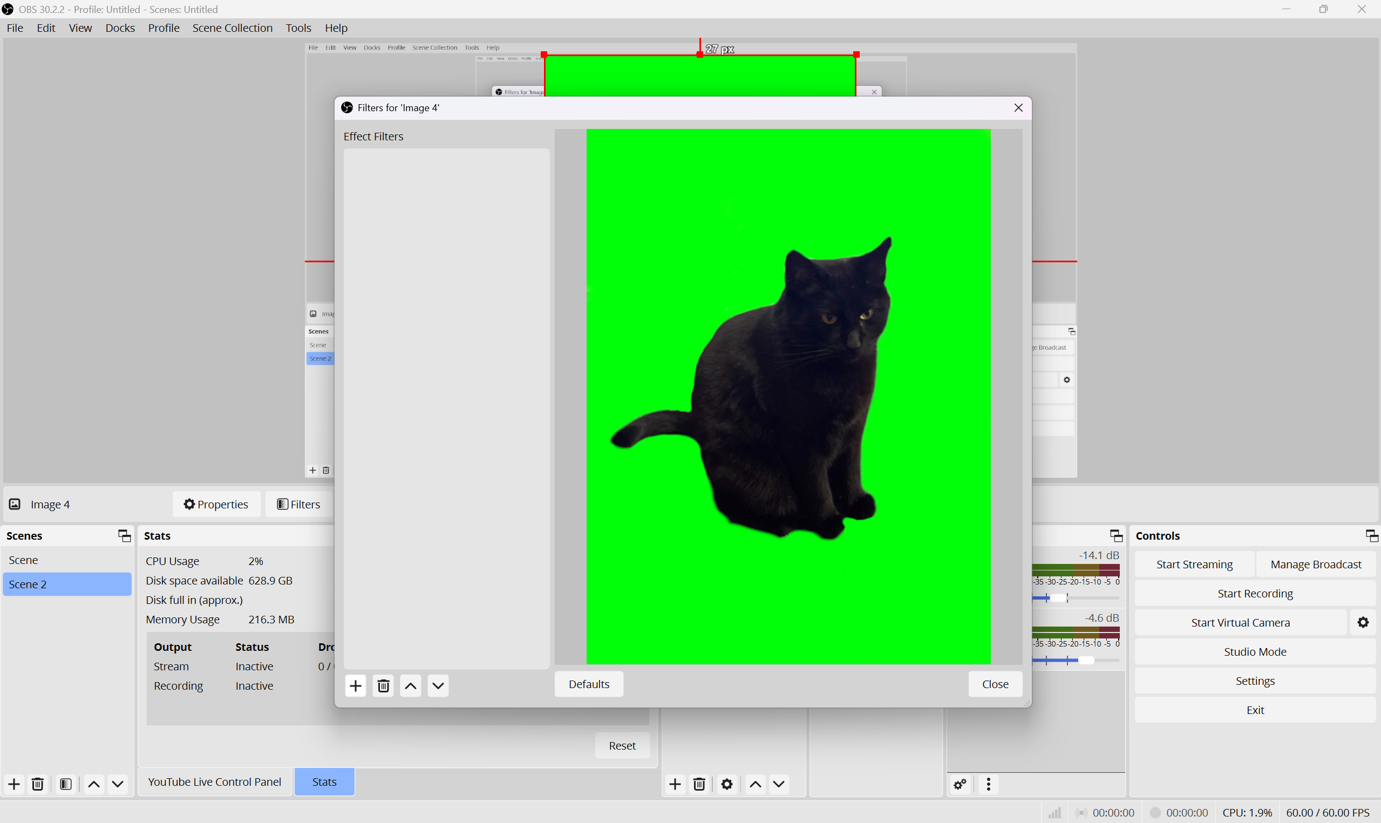The height and width of the screenshot is (823, 1381).
Task: Click the Defaults button in the Filters dialog
Action: [x=589, y=684]
